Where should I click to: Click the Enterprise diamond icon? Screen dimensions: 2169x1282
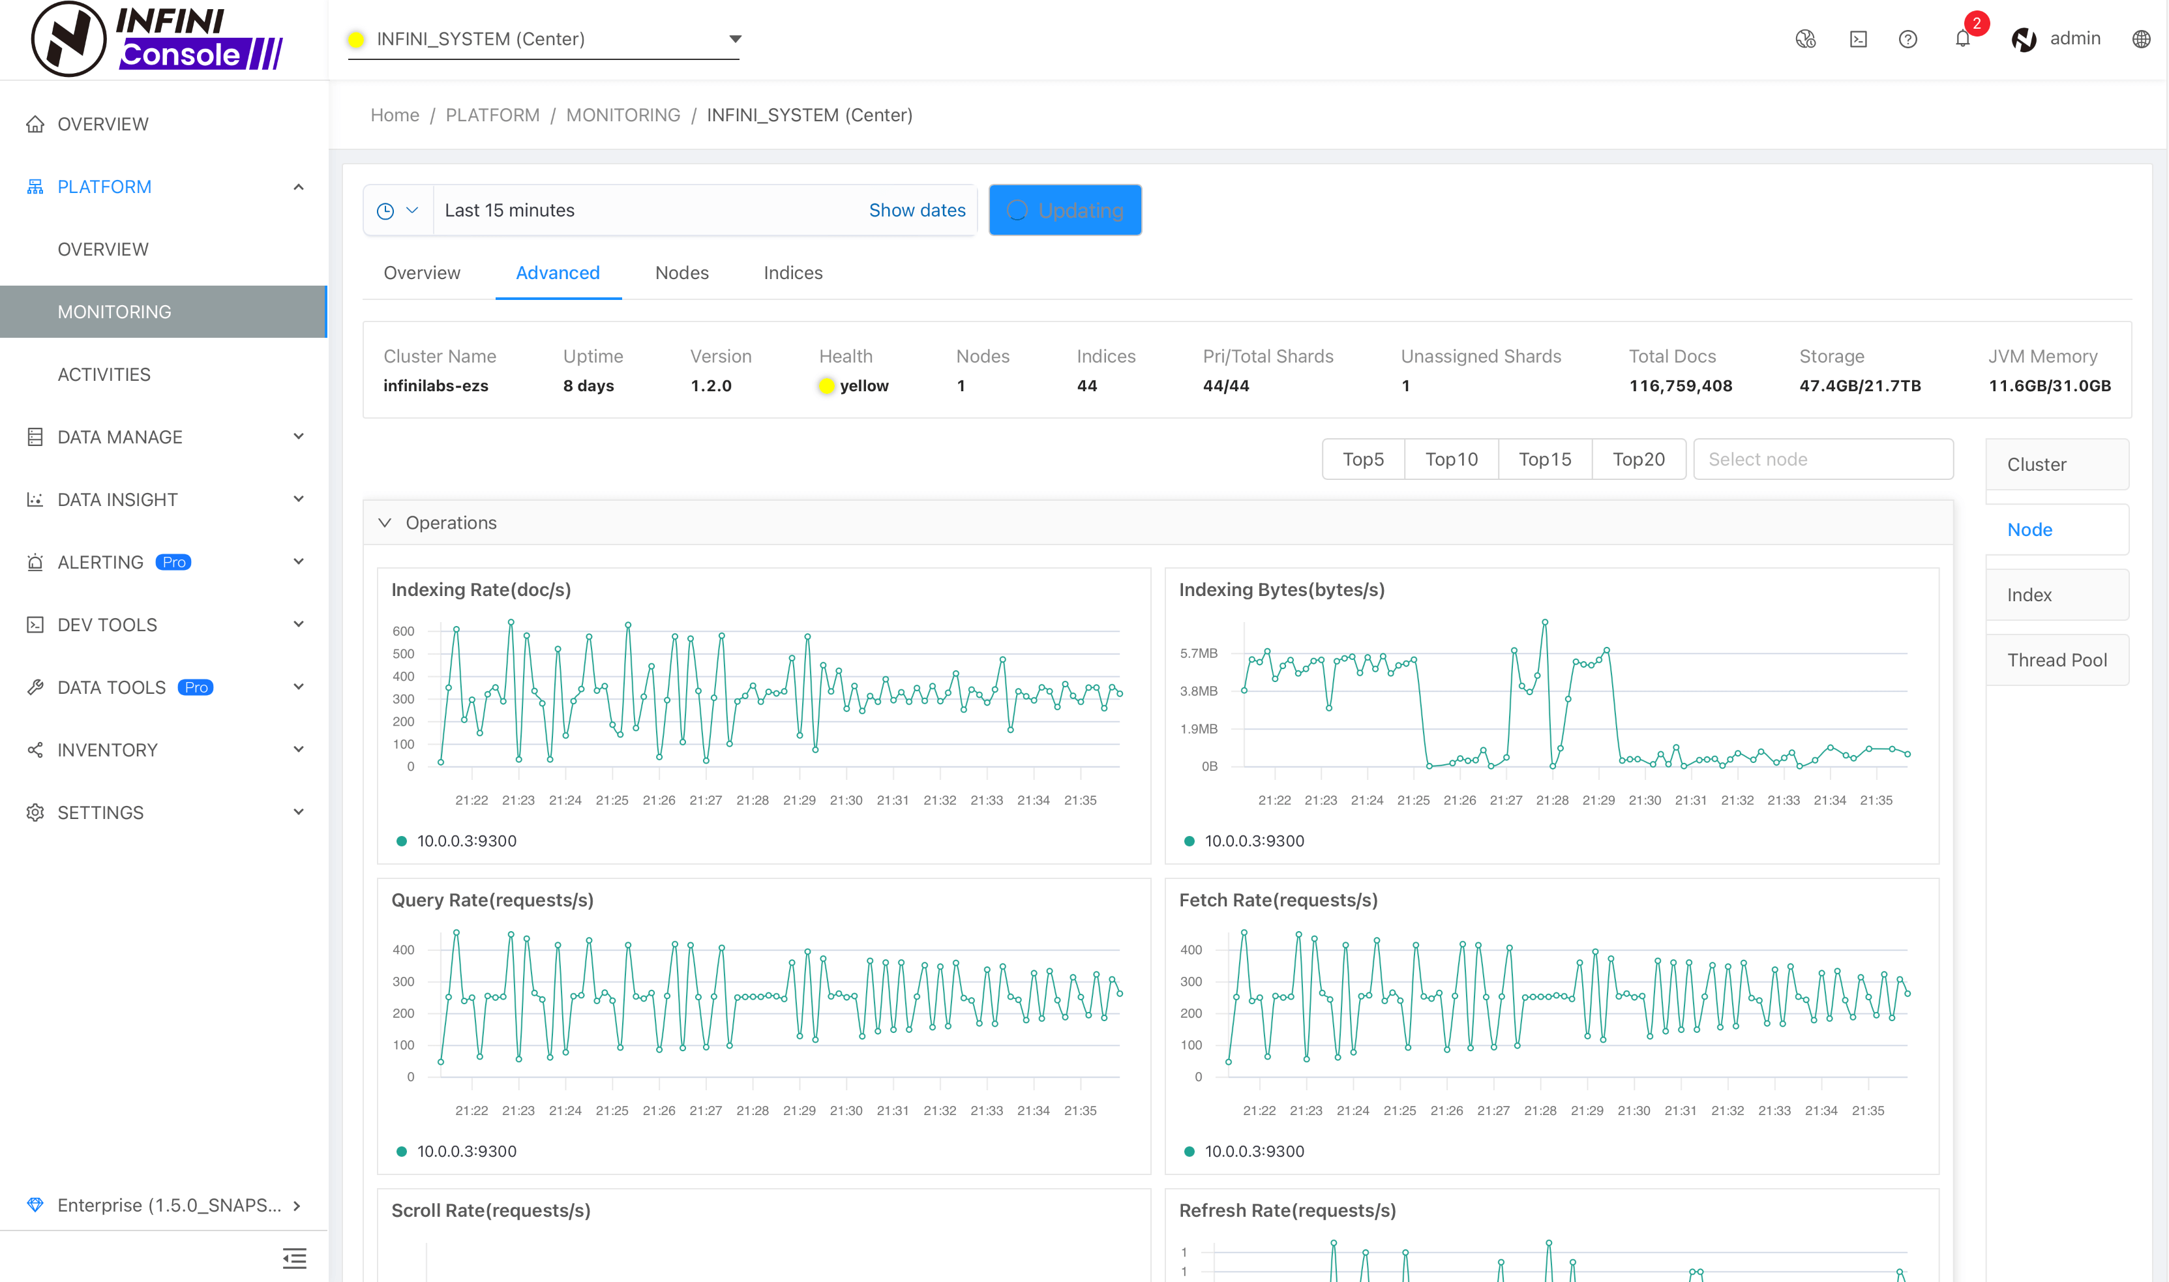coord(35,1205)
